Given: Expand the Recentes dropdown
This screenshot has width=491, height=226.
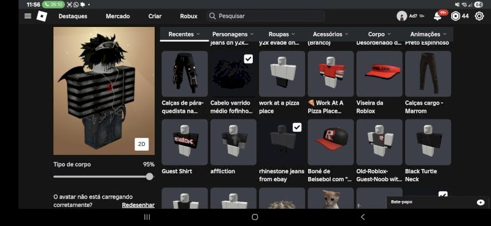Looking at the screenshot, I should (184, 34).
